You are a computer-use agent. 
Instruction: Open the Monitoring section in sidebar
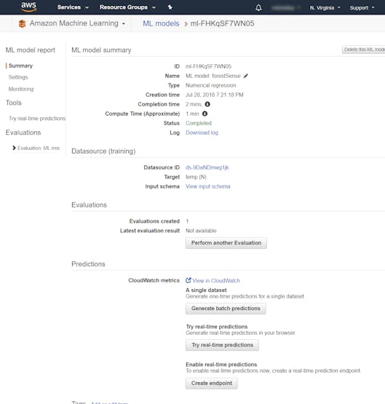tap(21, 89)
